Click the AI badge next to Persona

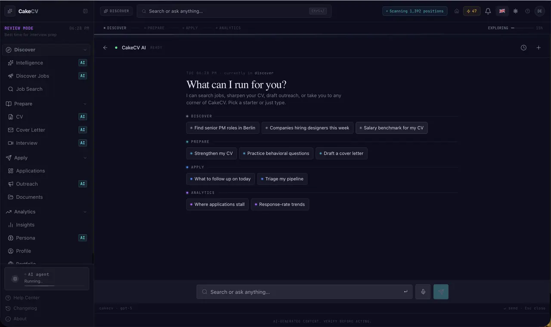pos(83,238)
